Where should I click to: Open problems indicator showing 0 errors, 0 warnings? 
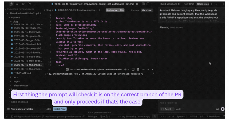tap(105, 117)
